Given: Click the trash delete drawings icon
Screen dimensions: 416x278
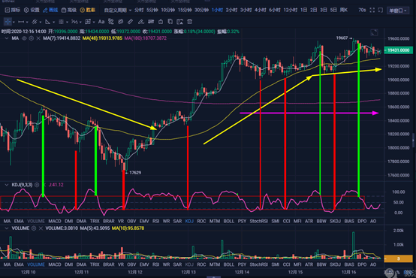Looking at the screenshot, I should [189, 22].
